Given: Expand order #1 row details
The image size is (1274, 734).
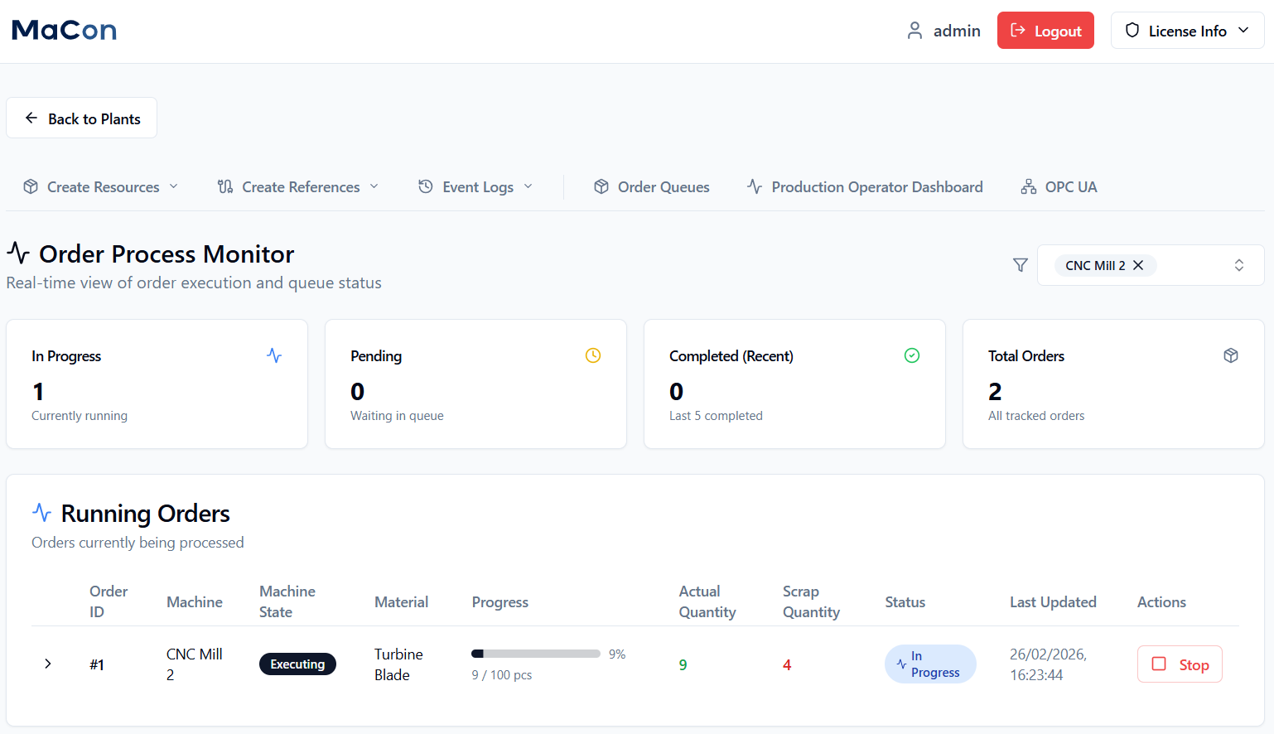Looking at the screenshot, I should pos(48,664).
